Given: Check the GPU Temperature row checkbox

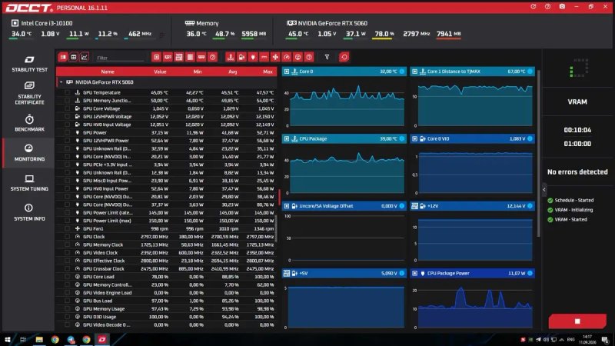Looking at the screenshot, I should click(67, 92).
